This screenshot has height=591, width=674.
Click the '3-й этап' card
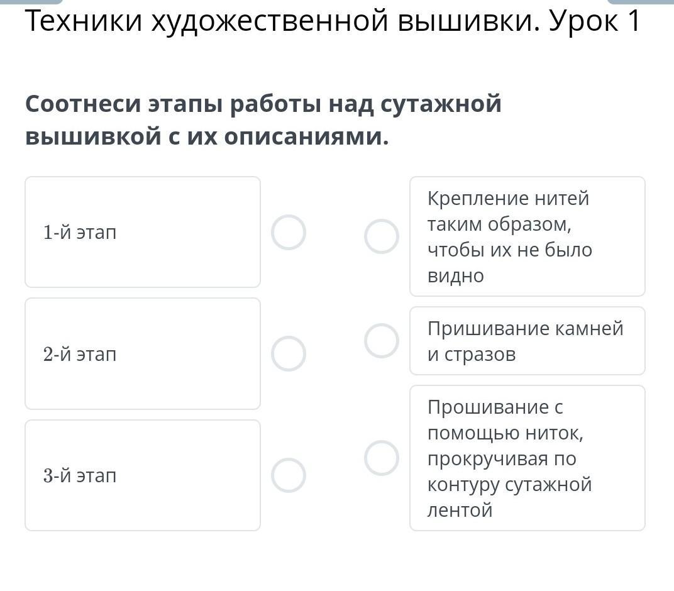[x=143, y=475]
